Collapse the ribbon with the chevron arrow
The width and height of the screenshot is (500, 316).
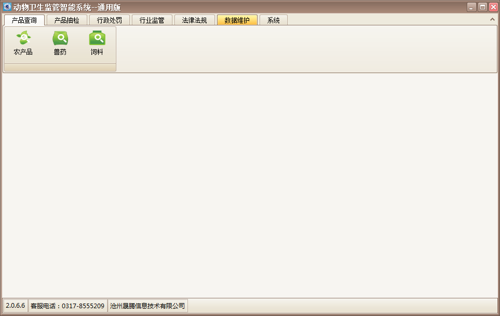coord(492,20)
